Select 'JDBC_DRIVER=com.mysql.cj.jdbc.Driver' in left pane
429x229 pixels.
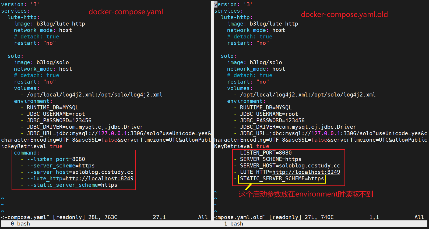pyautogui.click(x=85, y=127)
